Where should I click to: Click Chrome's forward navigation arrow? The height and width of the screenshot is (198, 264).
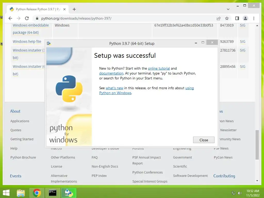tap(19, 18)
